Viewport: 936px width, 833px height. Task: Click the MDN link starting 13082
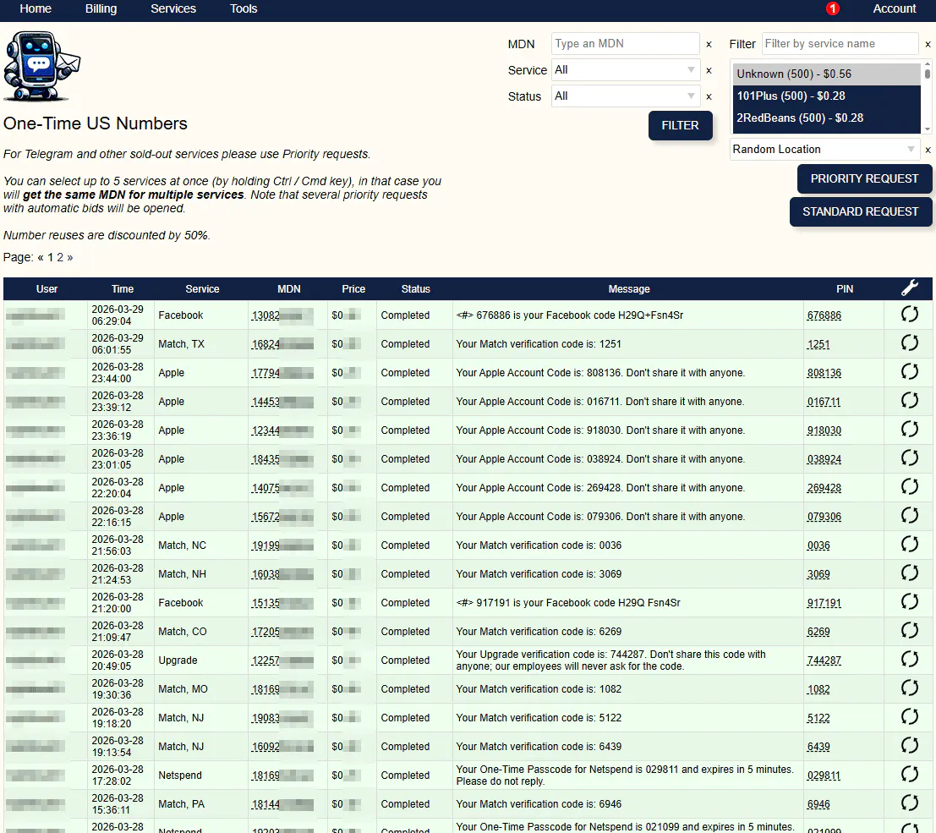tap(282, 315)
